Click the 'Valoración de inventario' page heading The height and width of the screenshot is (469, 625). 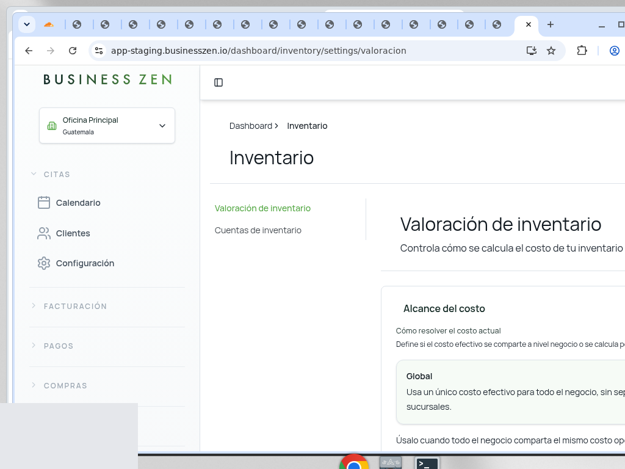(500, 224)
